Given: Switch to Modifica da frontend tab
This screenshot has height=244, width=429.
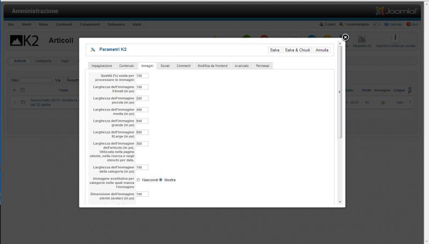Looking at the screenshot, I should click(212, 65).
